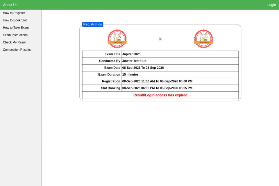Click exam date 08-Sep-2026 To 08-Sep-2026

point(143,68)
